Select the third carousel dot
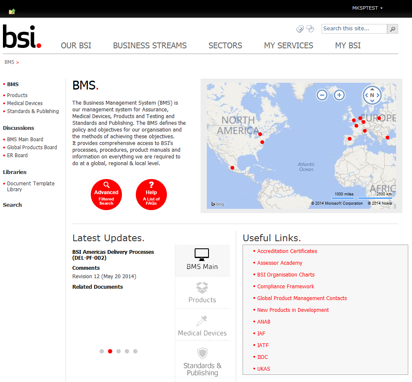Image resolution: width=412 pixels, height=382 pixels. click(119, 351)
